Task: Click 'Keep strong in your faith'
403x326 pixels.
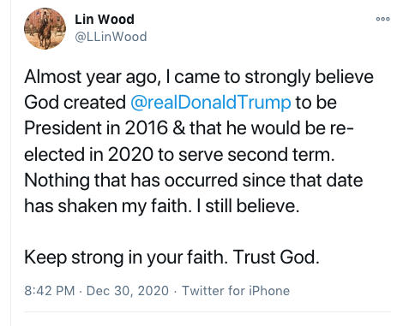Action: pyautogui.click(x=126, y=258)
